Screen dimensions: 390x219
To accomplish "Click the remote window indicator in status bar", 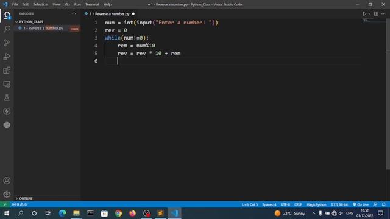I will (4, 204).
